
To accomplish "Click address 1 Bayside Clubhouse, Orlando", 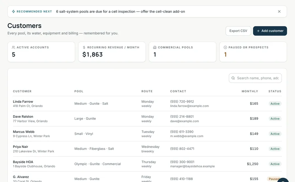I will point(34,166).
